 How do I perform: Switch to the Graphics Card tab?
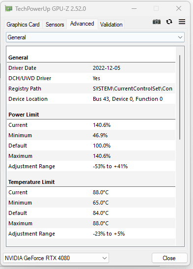(x=23, y=25)
